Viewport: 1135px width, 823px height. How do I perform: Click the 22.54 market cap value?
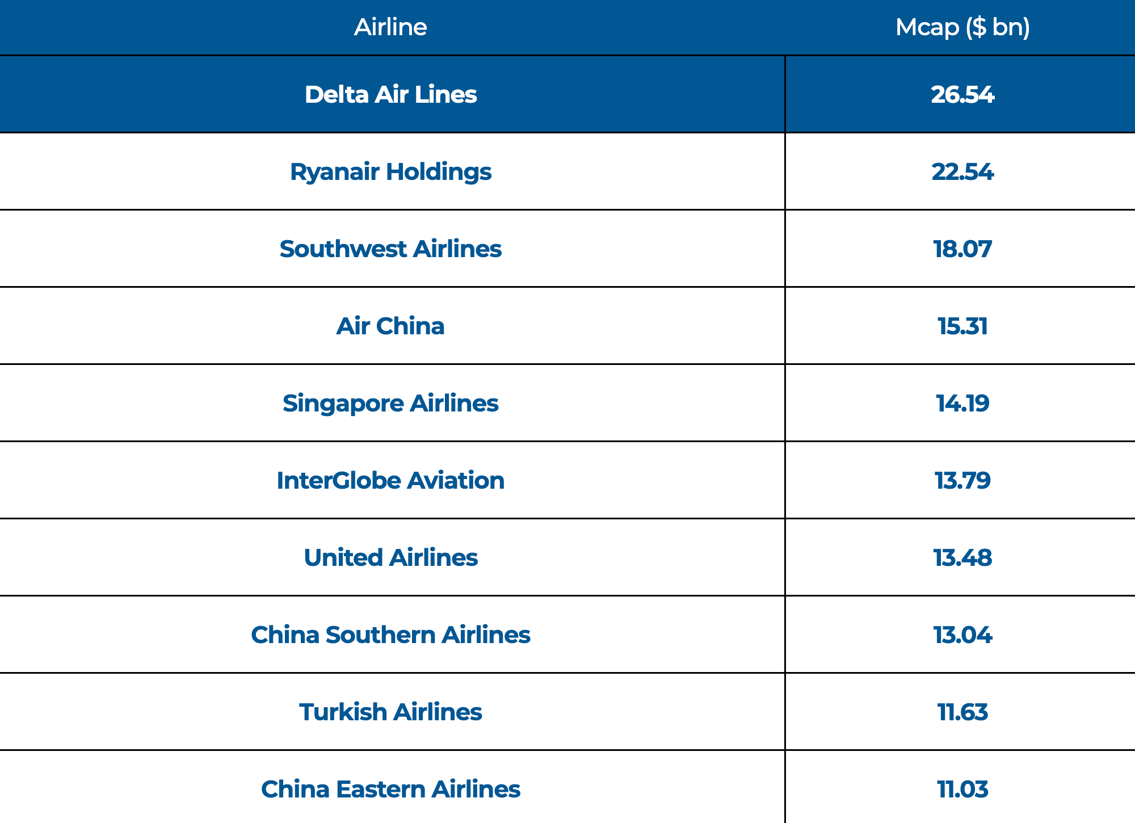962,171
